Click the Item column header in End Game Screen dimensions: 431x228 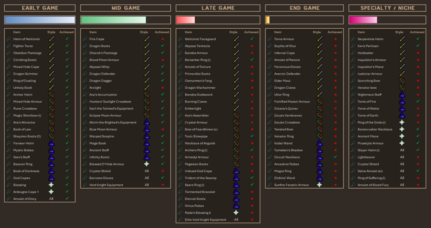pos(277,32)
